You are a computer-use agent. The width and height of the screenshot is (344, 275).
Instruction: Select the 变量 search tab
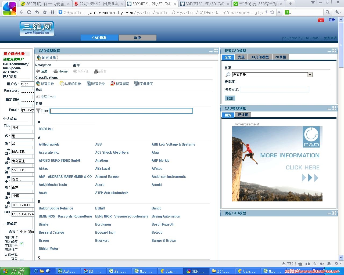point(241,57)
